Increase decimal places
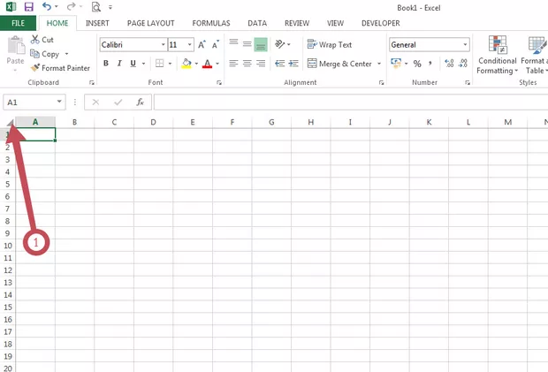548x372 pixels. point(449,64)
